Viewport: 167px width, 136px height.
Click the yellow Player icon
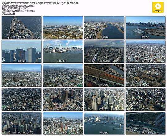158,7
